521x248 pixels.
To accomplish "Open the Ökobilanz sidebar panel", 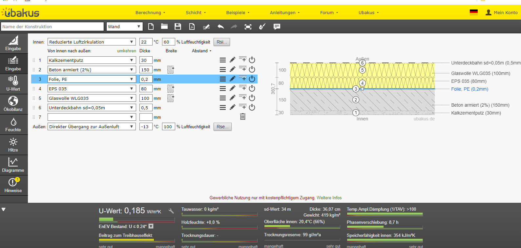I will pos(13,104).
